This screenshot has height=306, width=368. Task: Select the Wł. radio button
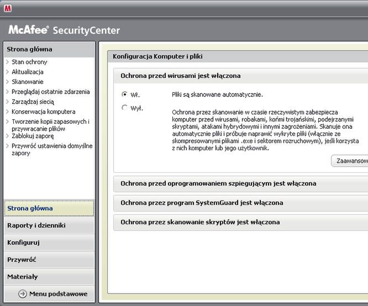click(x=124, y=94)
